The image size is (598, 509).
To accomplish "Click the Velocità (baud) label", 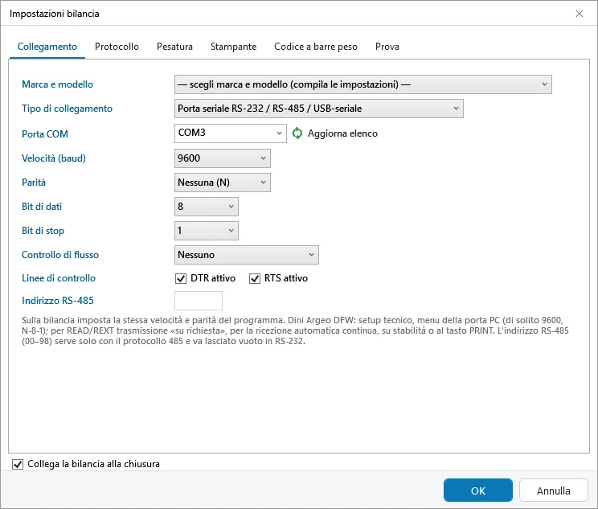I will click(x=54, y=158).
